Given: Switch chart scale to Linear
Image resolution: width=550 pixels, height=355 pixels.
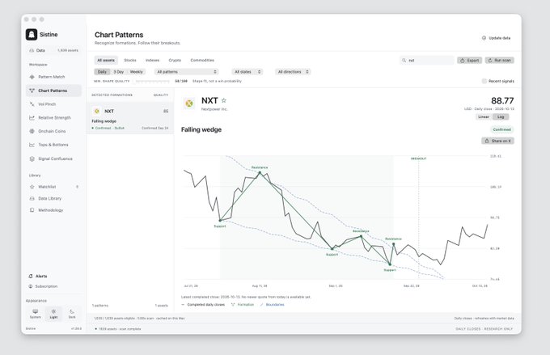Looking at the screenshot, I should click(484, 116).
